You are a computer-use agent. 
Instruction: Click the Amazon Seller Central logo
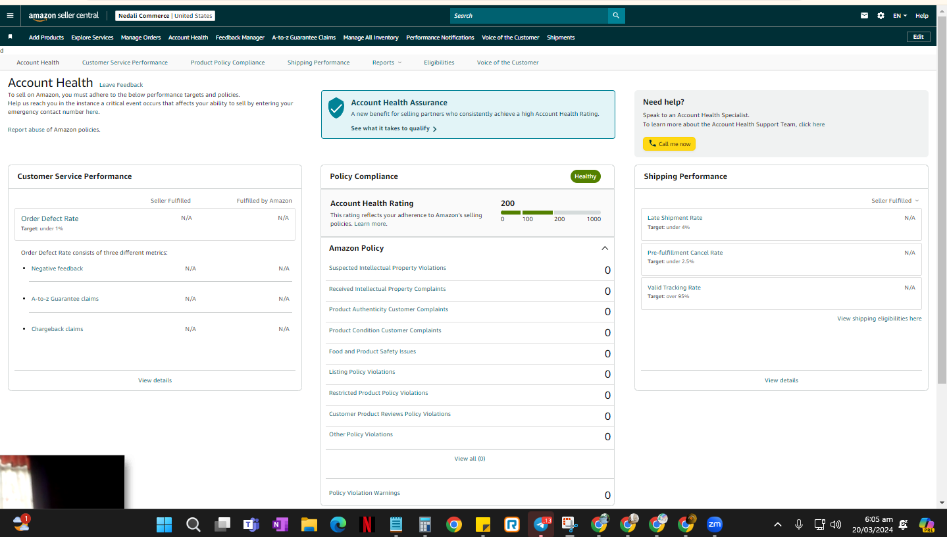click(x=64, y=16)
